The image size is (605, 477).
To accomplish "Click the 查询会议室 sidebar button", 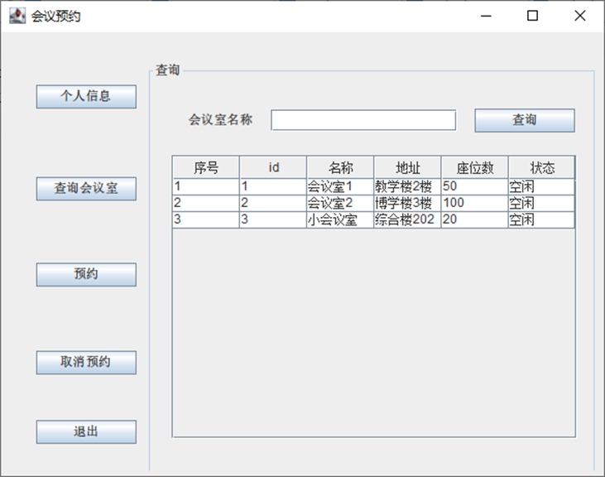I will point(86,189).
